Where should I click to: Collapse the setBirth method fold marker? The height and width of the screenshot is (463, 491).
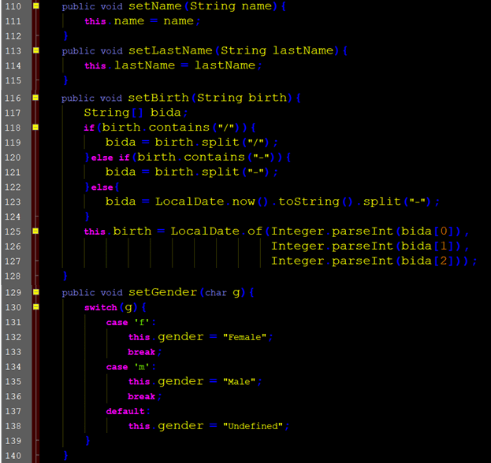click(x=35, y=98)
